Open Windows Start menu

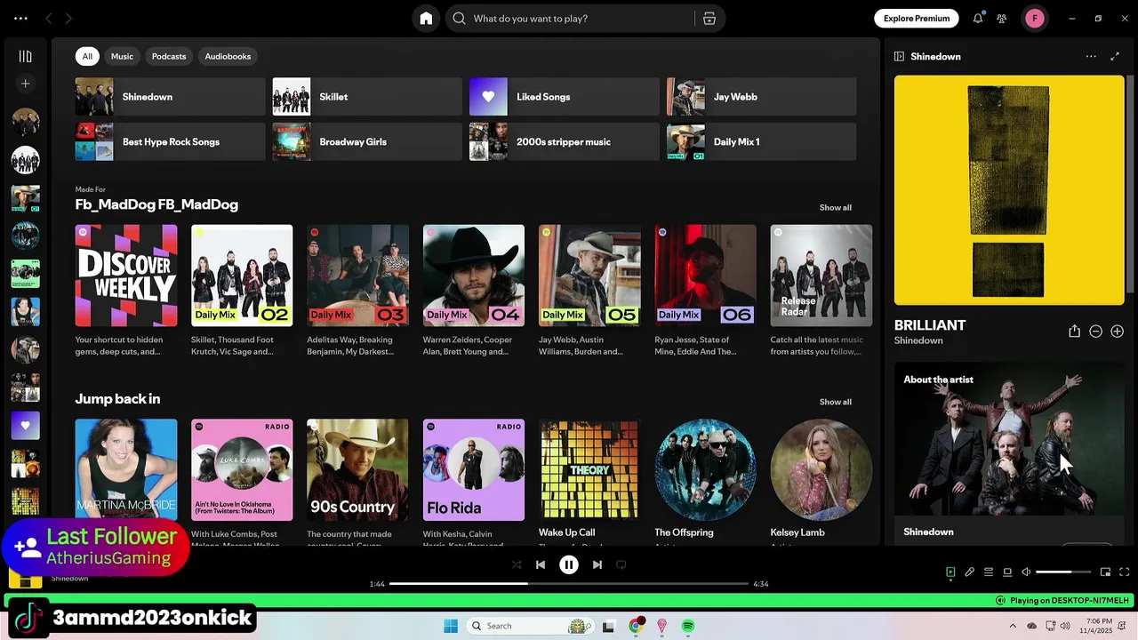point(451,626)
